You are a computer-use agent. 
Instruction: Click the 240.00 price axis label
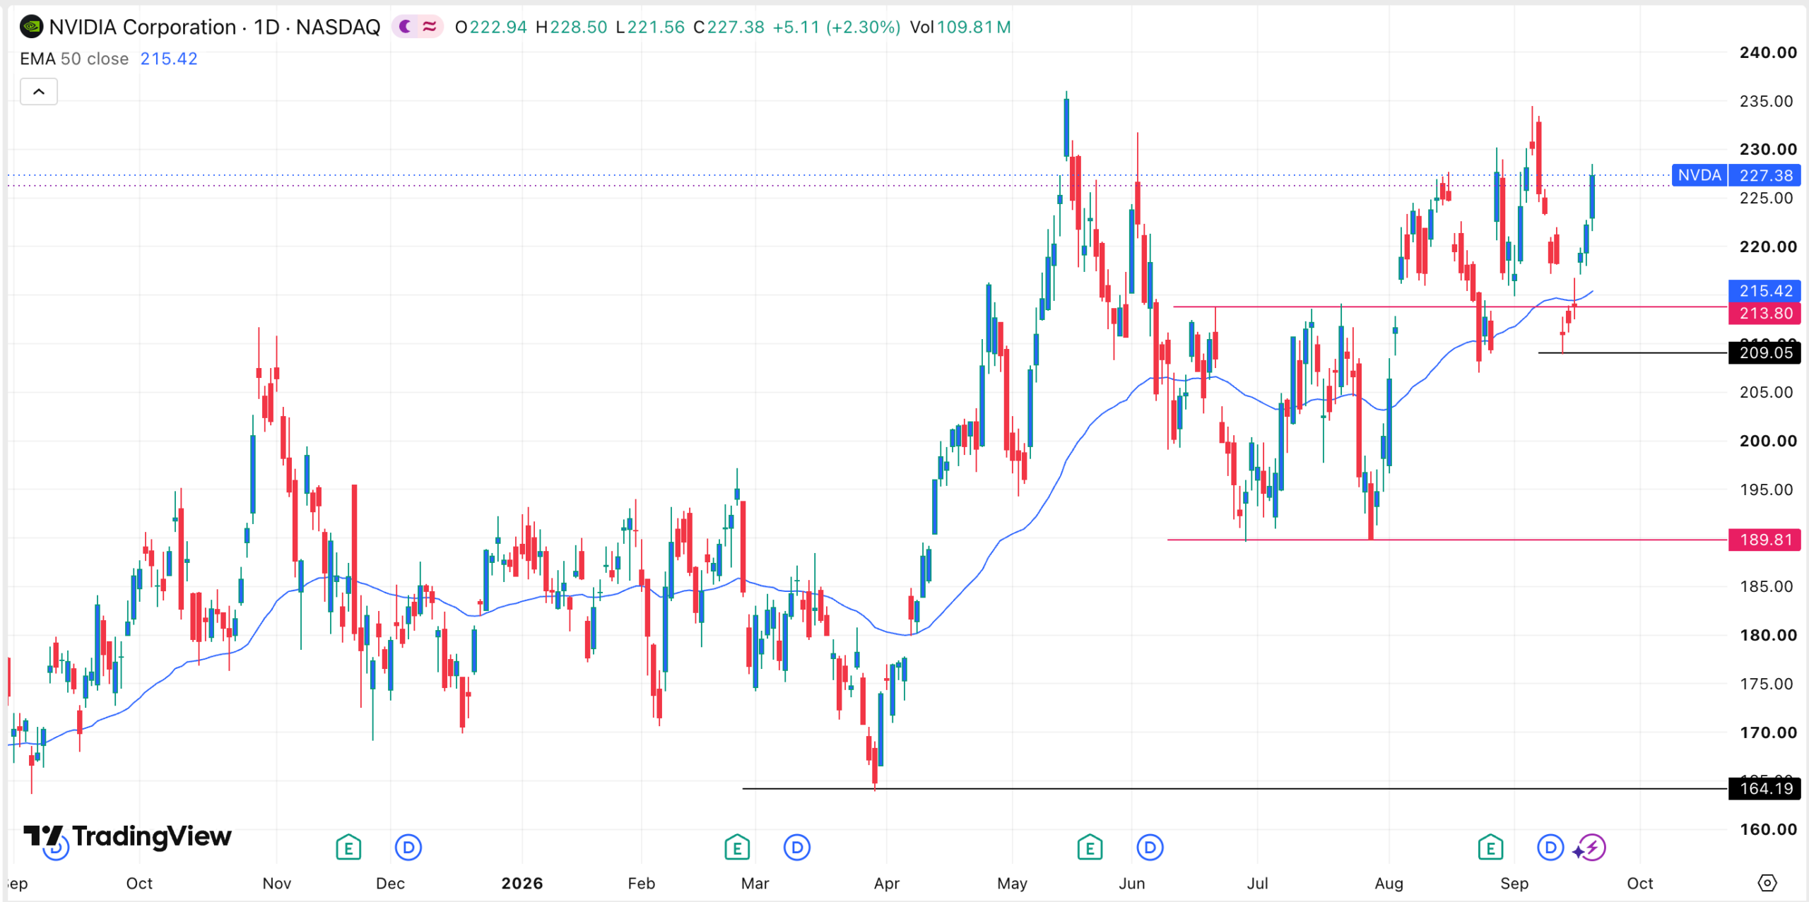click(1768, 52)
